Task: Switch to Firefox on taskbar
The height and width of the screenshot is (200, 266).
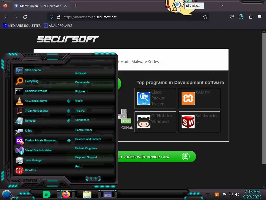Action: point(66,194)
